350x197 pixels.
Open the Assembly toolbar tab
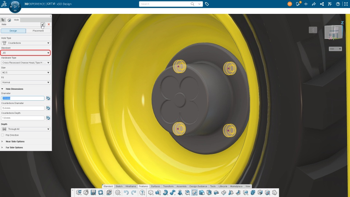tap(182, 186)
